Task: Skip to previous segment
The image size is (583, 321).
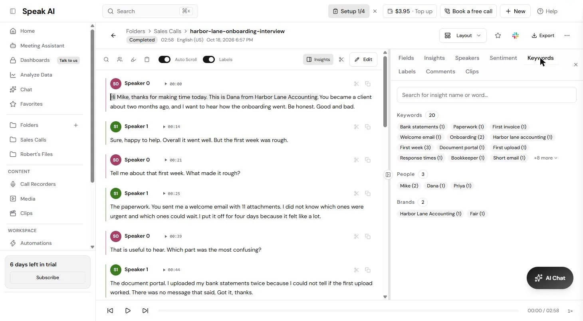Action: (110, 311)
